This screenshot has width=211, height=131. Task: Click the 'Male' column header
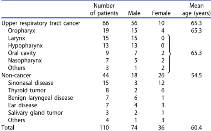tap(134, 13)
